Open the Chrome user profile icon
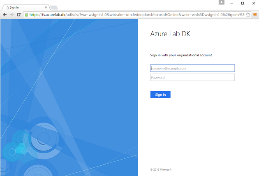 click(x=222, y=2)
